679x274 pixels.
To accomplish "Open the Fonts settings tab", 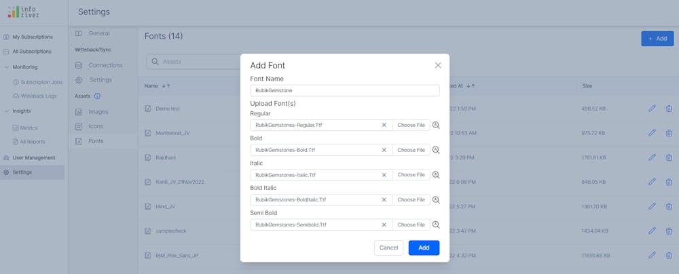I will [x=96, y=141].
